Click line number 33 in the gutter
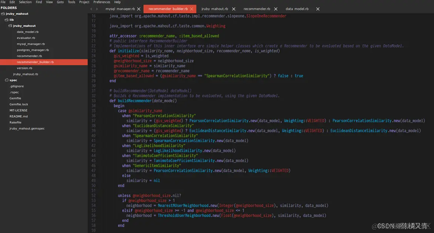This screenshot has height=233, width=434. point(94,101)
